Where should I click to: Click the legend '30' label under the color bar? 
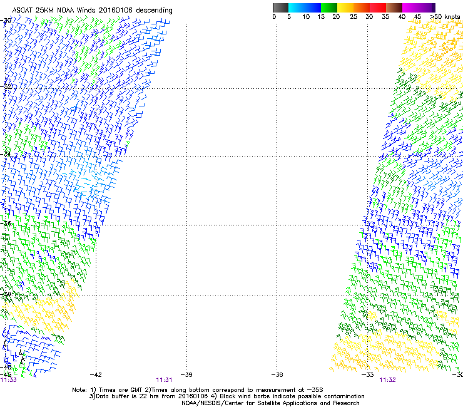(x=369, y=17)
